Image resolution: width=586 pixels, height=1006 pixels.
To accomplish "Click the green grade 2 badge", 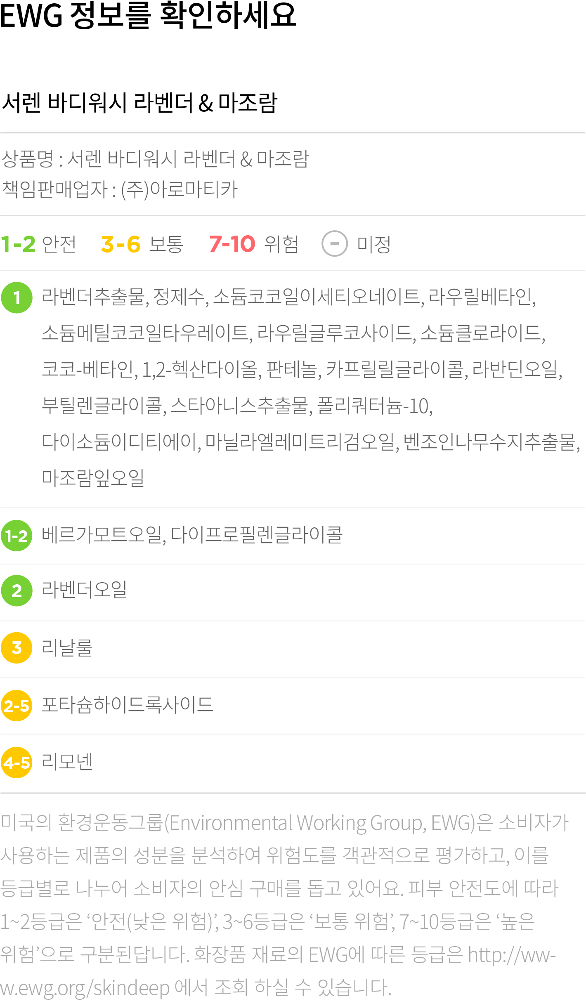I will click(x=17, y=590).
